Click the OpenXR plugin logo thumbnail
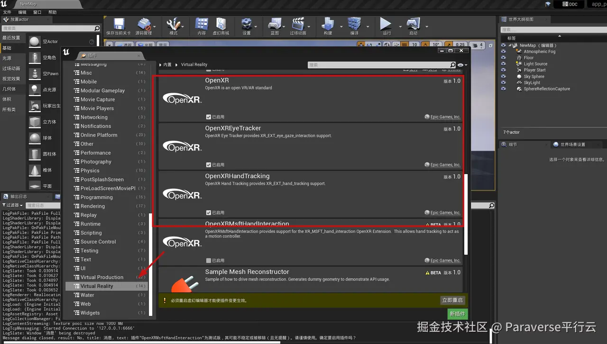 [x=182, y=99]
